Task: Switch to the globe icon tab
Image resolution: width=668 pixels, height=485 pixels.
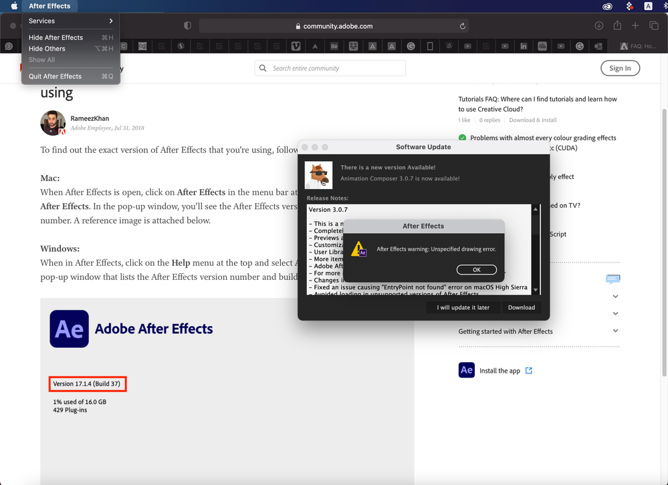Action: [x=181, y=46]
